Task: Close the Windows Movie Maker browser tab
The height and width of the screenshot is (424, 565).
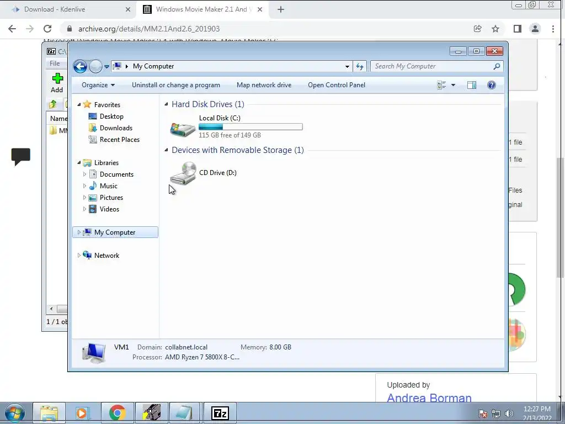Action: (x=260, y=9)
